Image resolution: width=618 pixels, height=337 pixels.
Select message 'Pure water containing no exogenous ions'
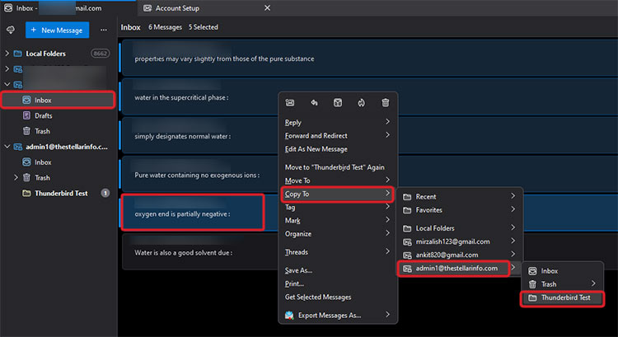pos(370,174)
